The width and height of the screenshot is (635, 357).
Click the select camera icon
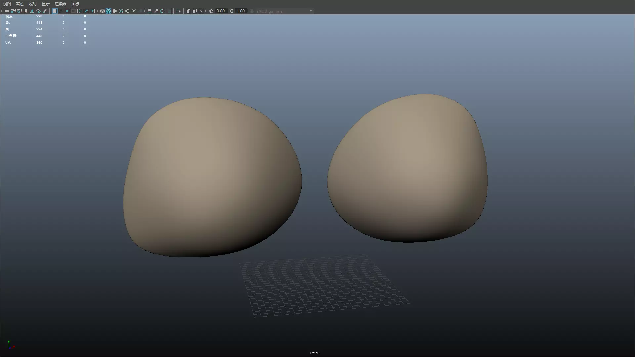pyautogui.click(x=7, y=11)
